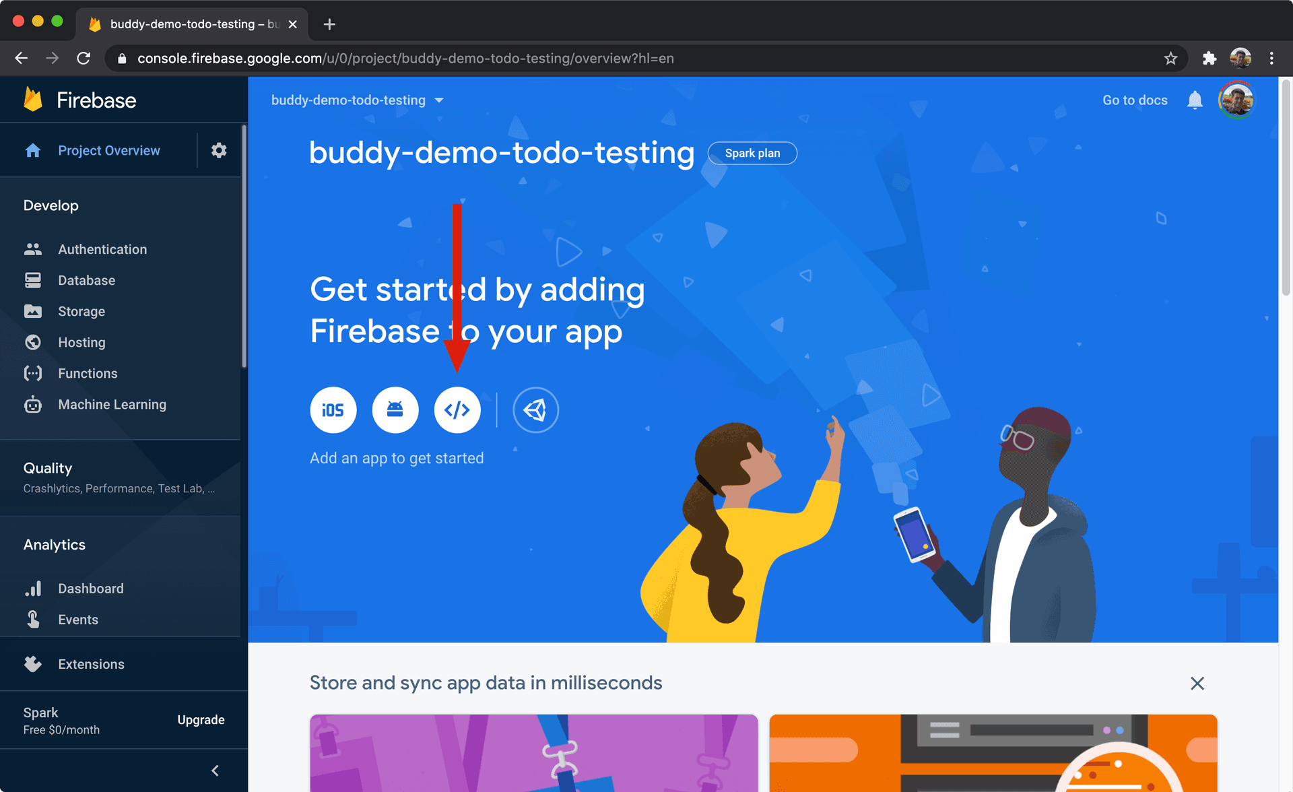The image size is (1293, 792).
Task: Add a web app with code icon
Action: point(457,410)
